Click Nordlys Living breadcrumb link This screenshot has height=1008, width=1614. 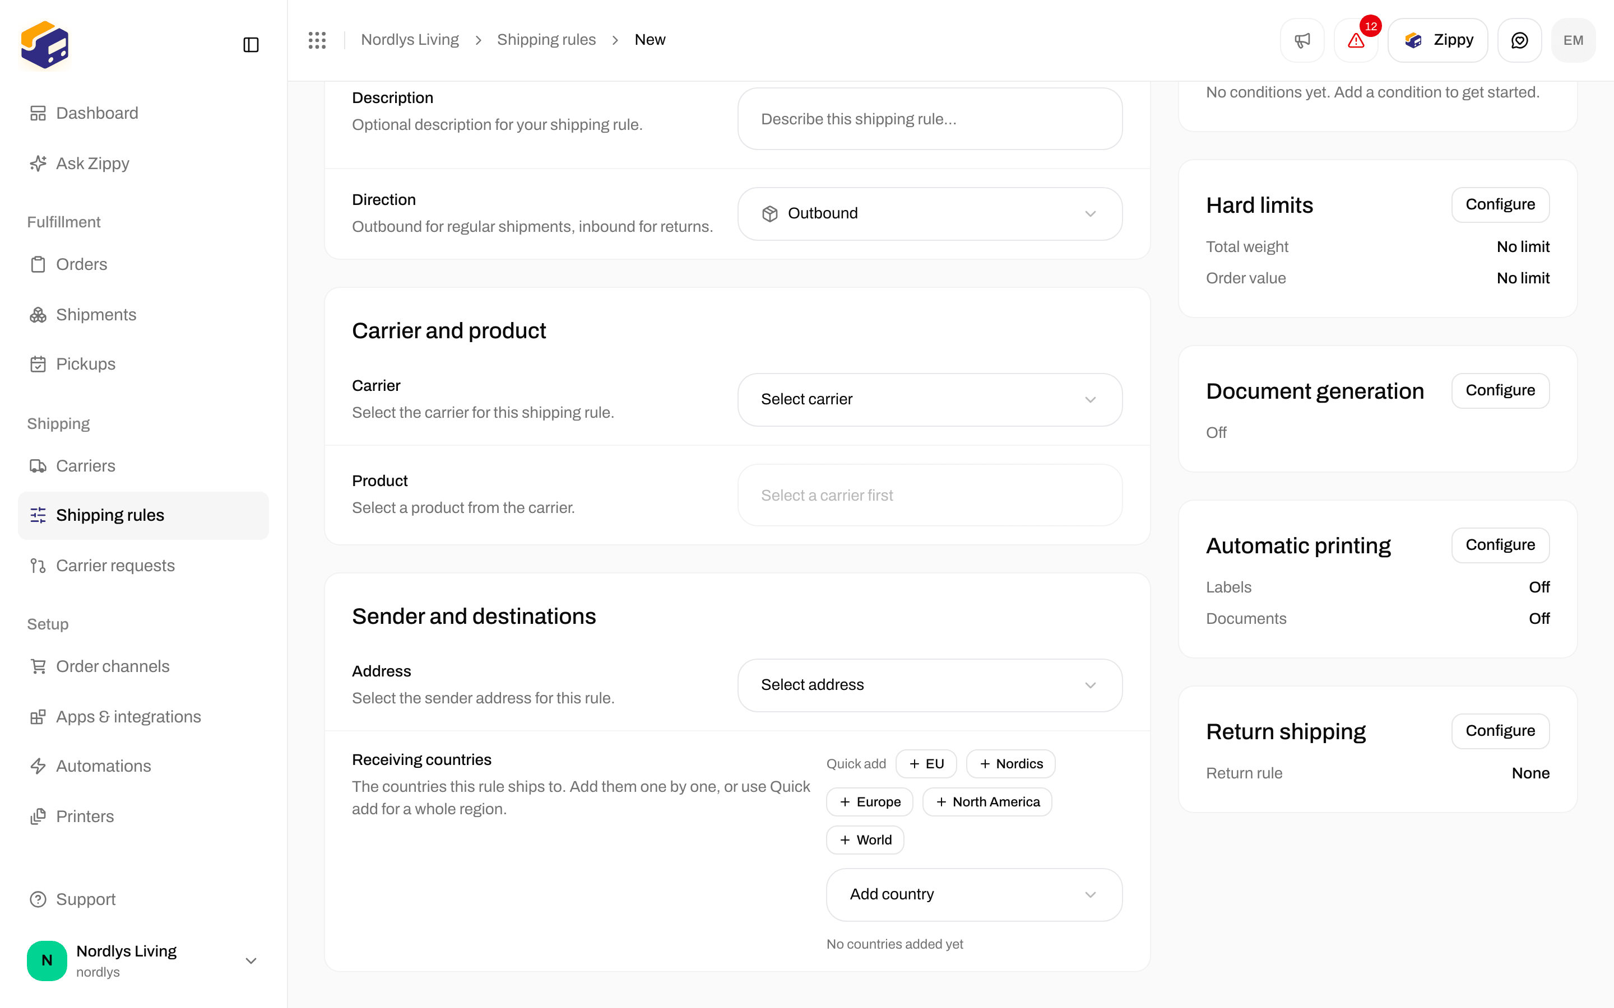[410, 40]
